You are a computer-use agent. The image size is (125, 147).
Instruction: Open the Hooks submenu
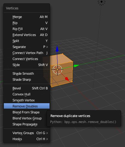point(27,139)
